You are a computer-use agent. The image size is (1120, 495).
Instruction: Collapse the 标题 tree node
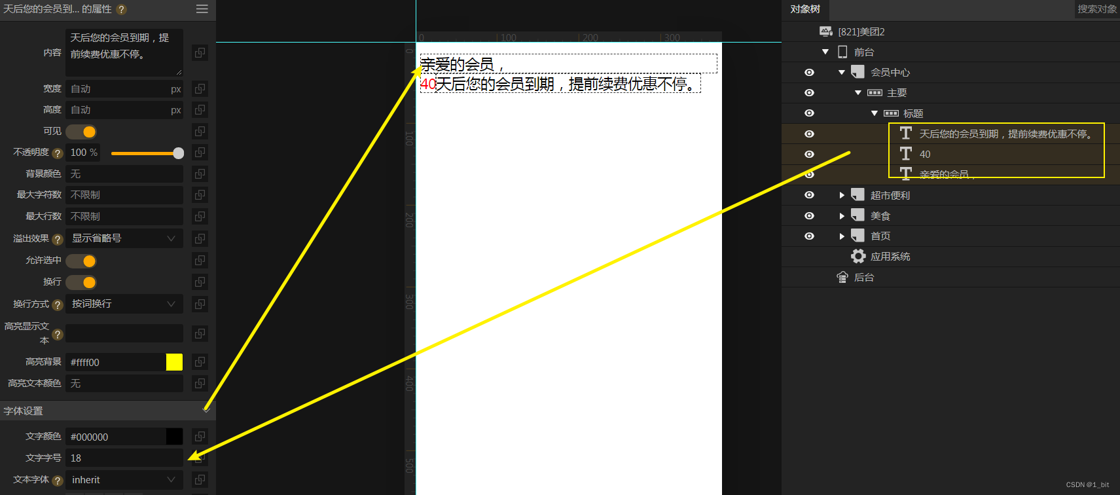point(875,113)
